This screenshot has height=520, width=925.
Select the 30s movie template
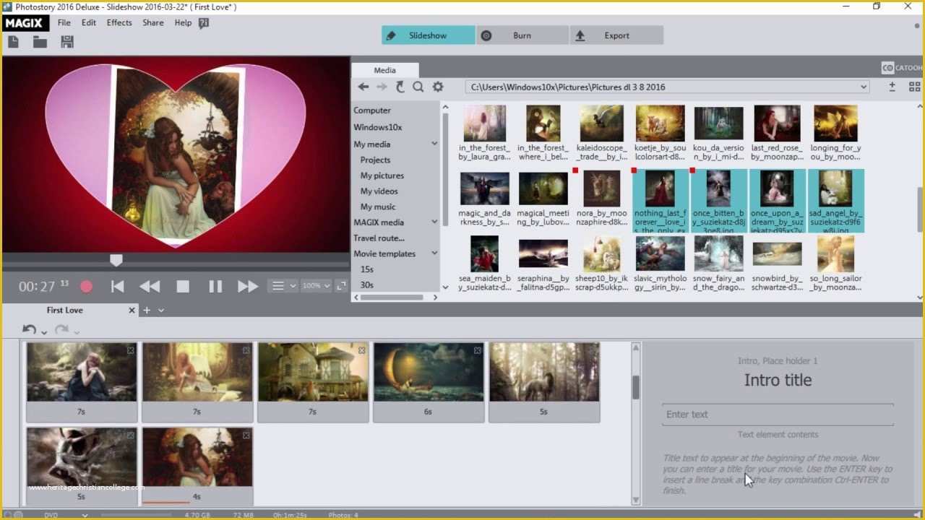pos(367,285)
